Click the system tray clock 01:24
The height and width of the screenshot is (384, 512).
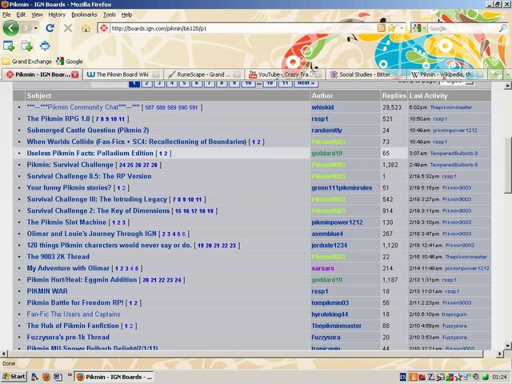[499, 377]
